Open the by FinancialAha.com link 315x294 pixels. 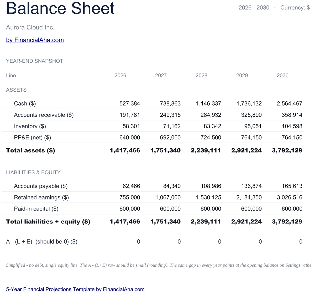[x=35, y=40]
